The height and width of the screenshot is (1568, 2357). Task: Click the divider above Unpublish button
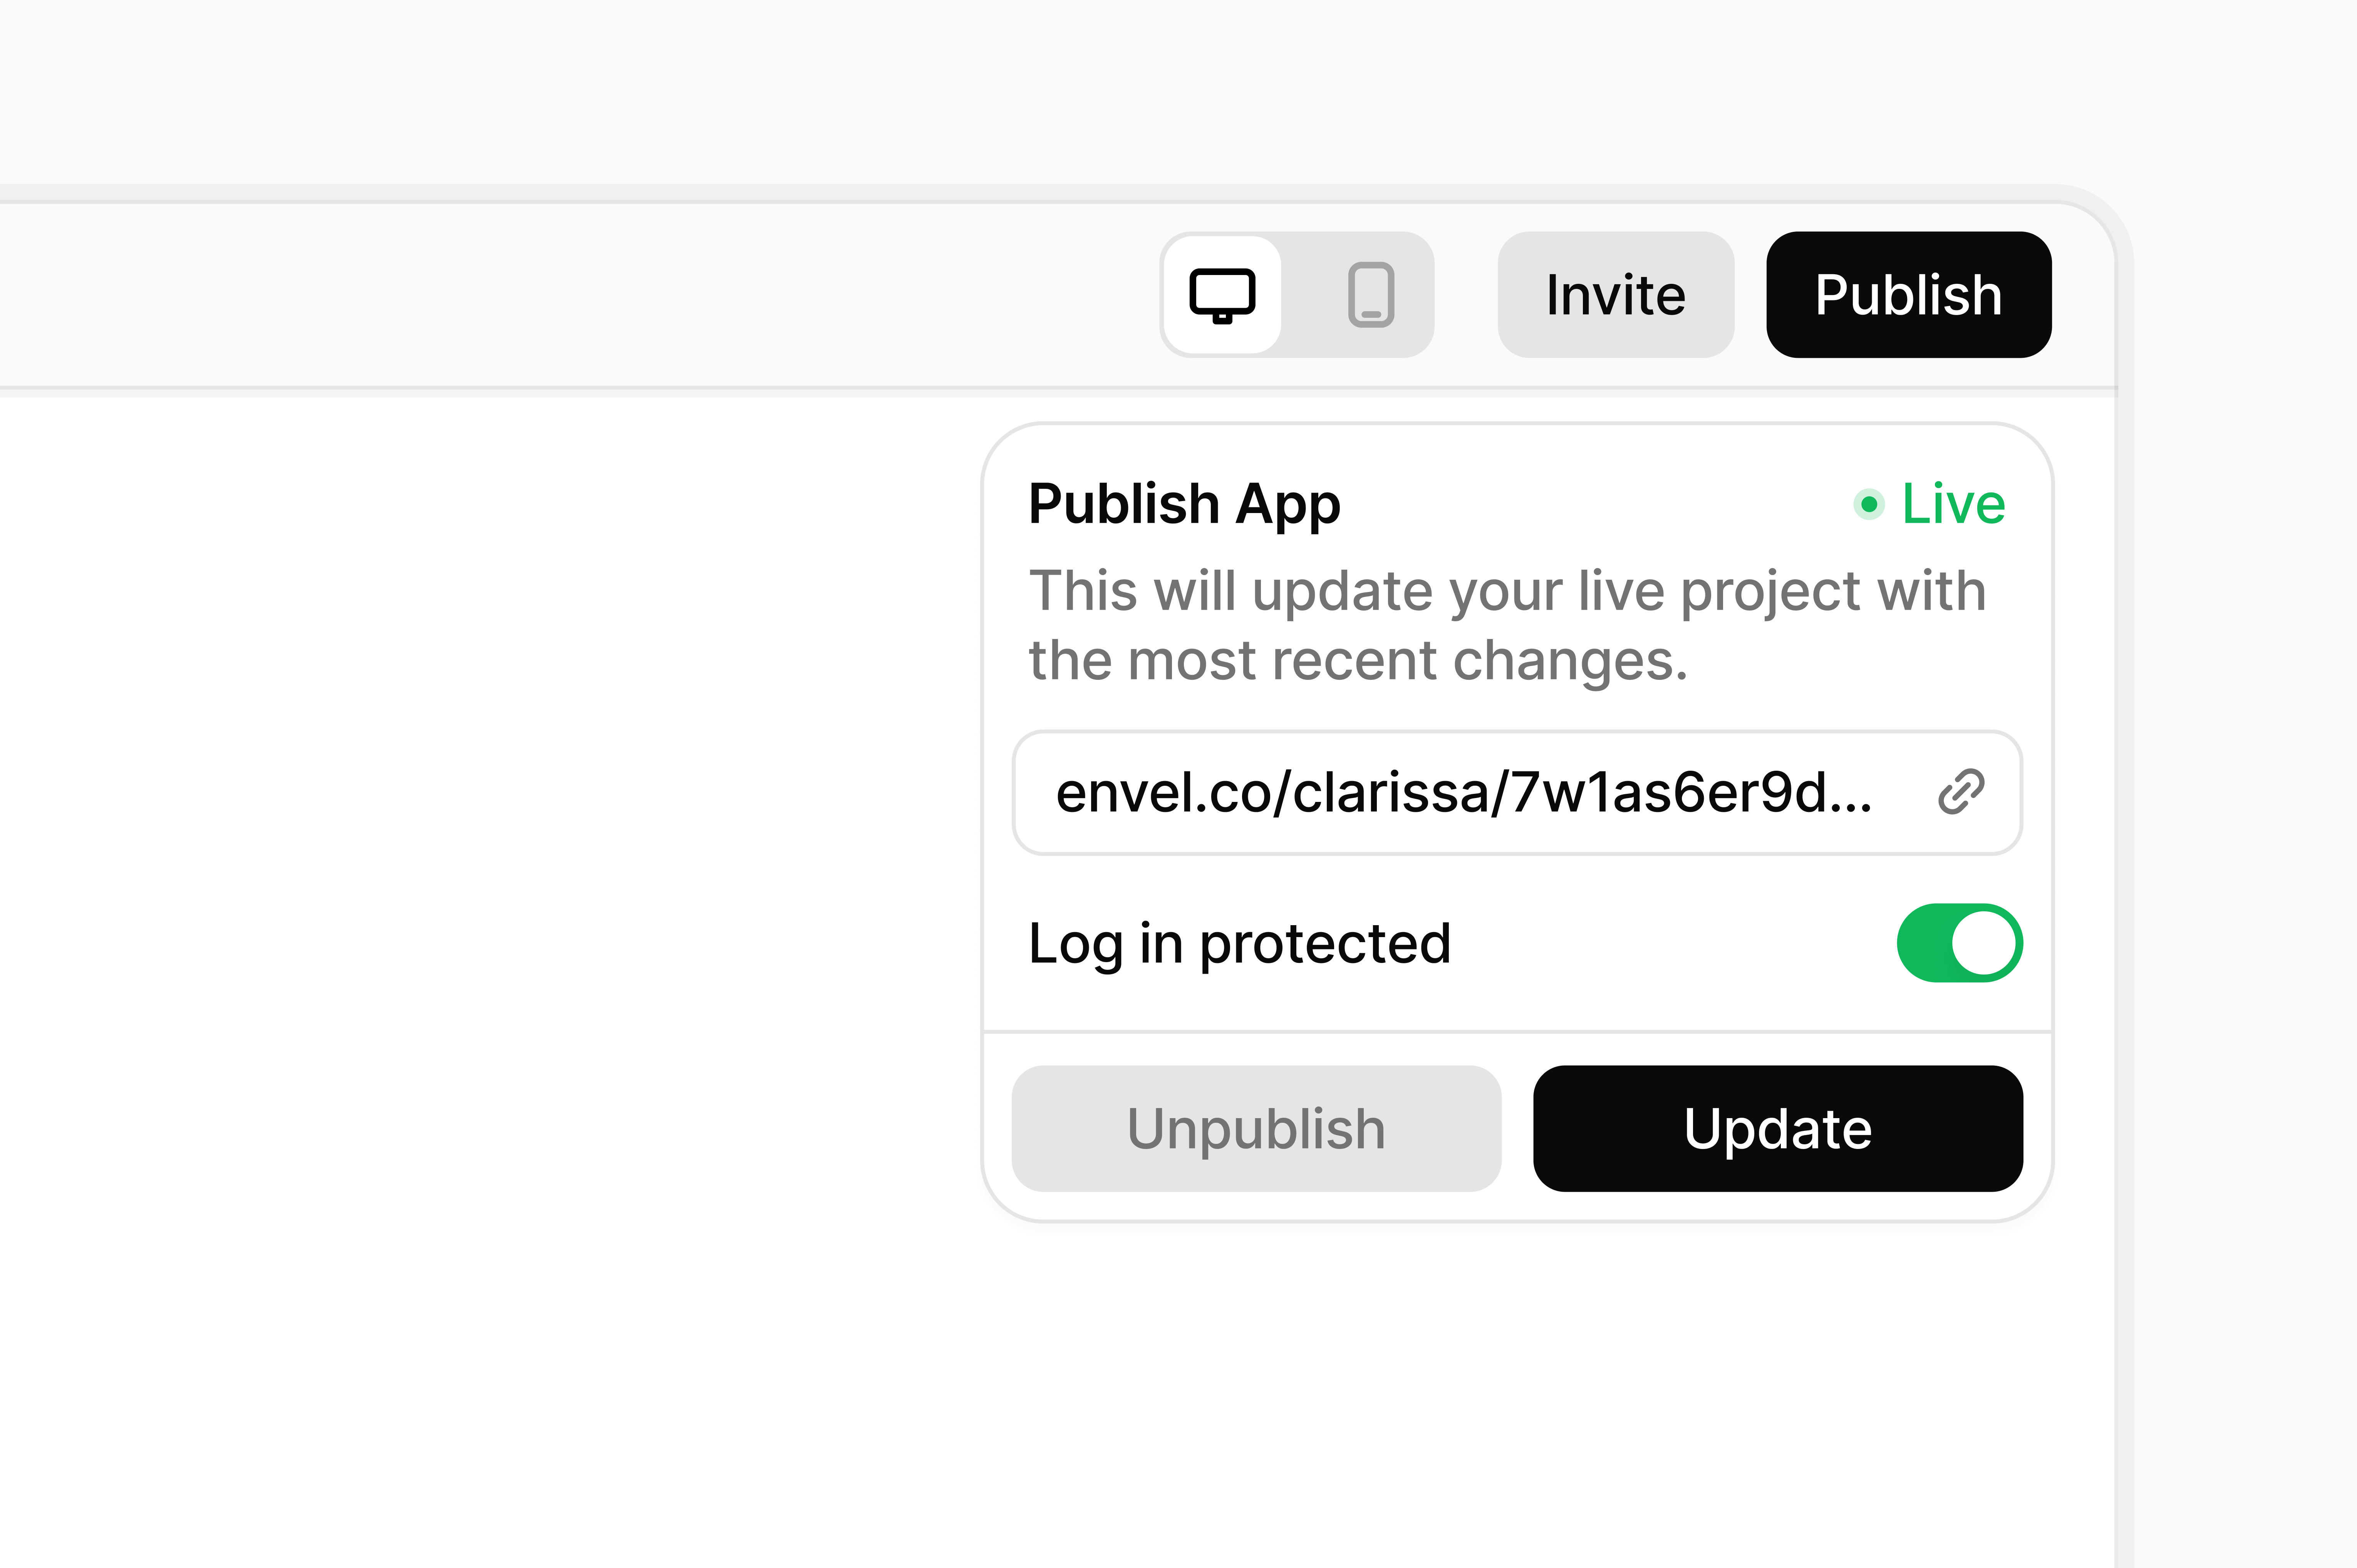[1517, 1031]
